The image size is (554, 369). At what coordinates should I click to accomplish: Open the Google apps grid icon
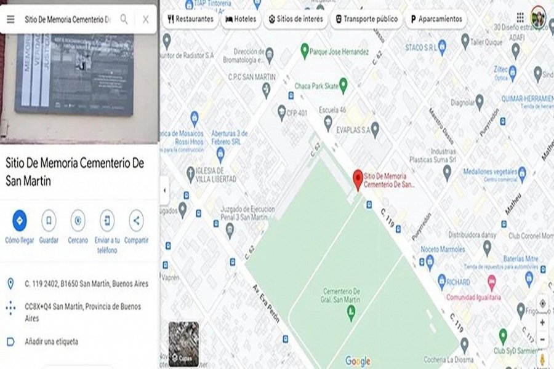pos(520,18)
